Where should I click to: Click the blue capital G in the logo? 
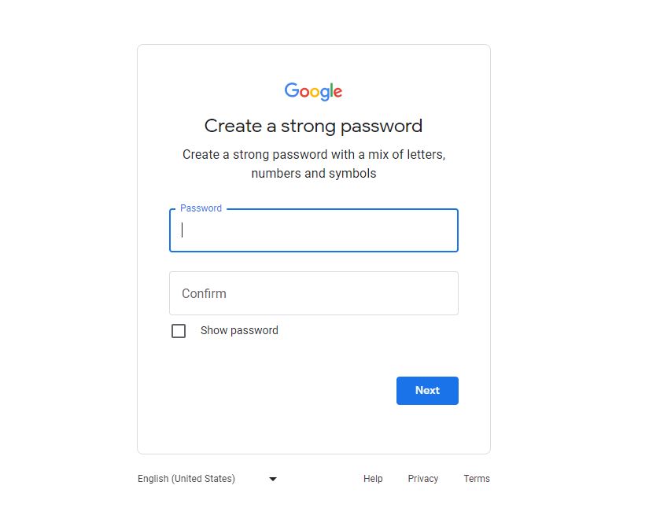[292, 90]
